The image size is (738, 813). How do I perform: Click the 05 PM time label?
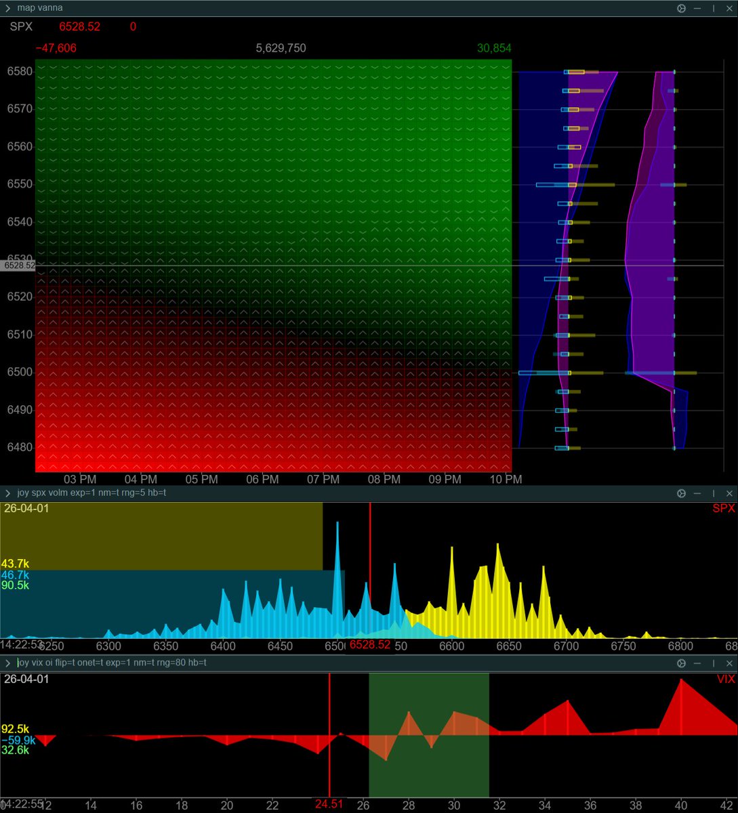click(201, 479)
